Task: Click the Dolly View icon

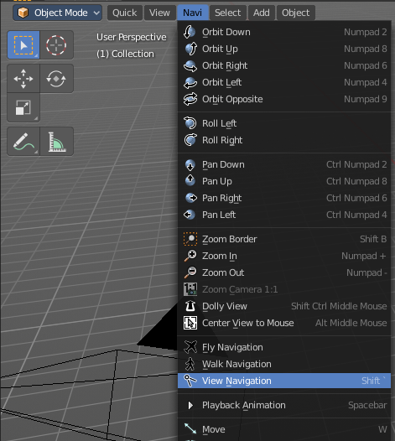Action: click(x=190, y=306)
